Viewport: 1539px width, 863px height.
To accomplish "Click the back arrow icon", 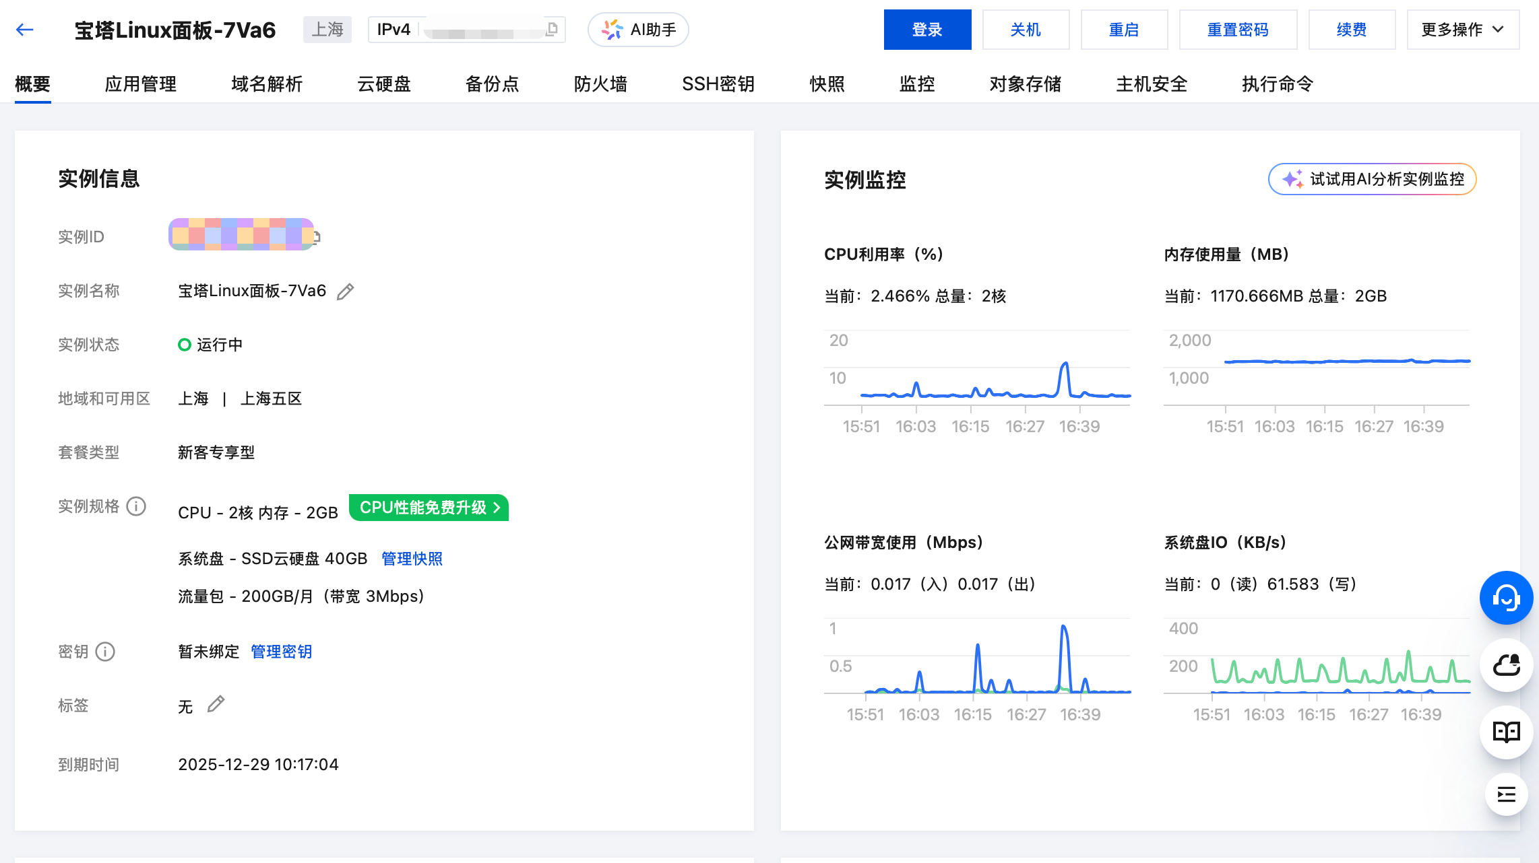I will click(x=25, y=30).
